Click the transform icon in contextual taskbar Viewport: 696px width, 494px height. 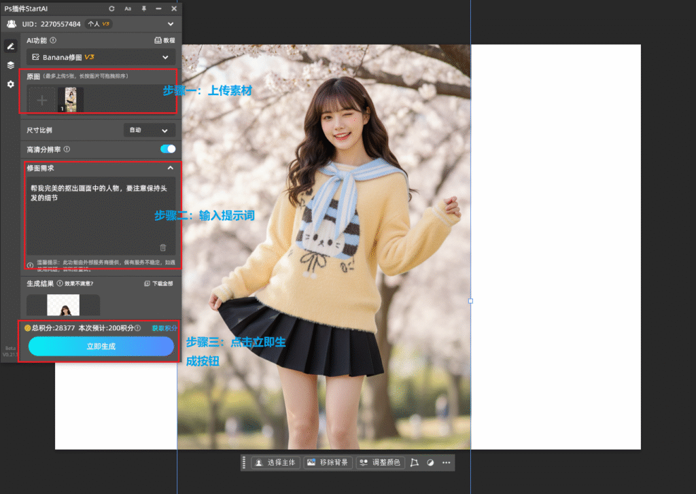(x=415, y=463)
